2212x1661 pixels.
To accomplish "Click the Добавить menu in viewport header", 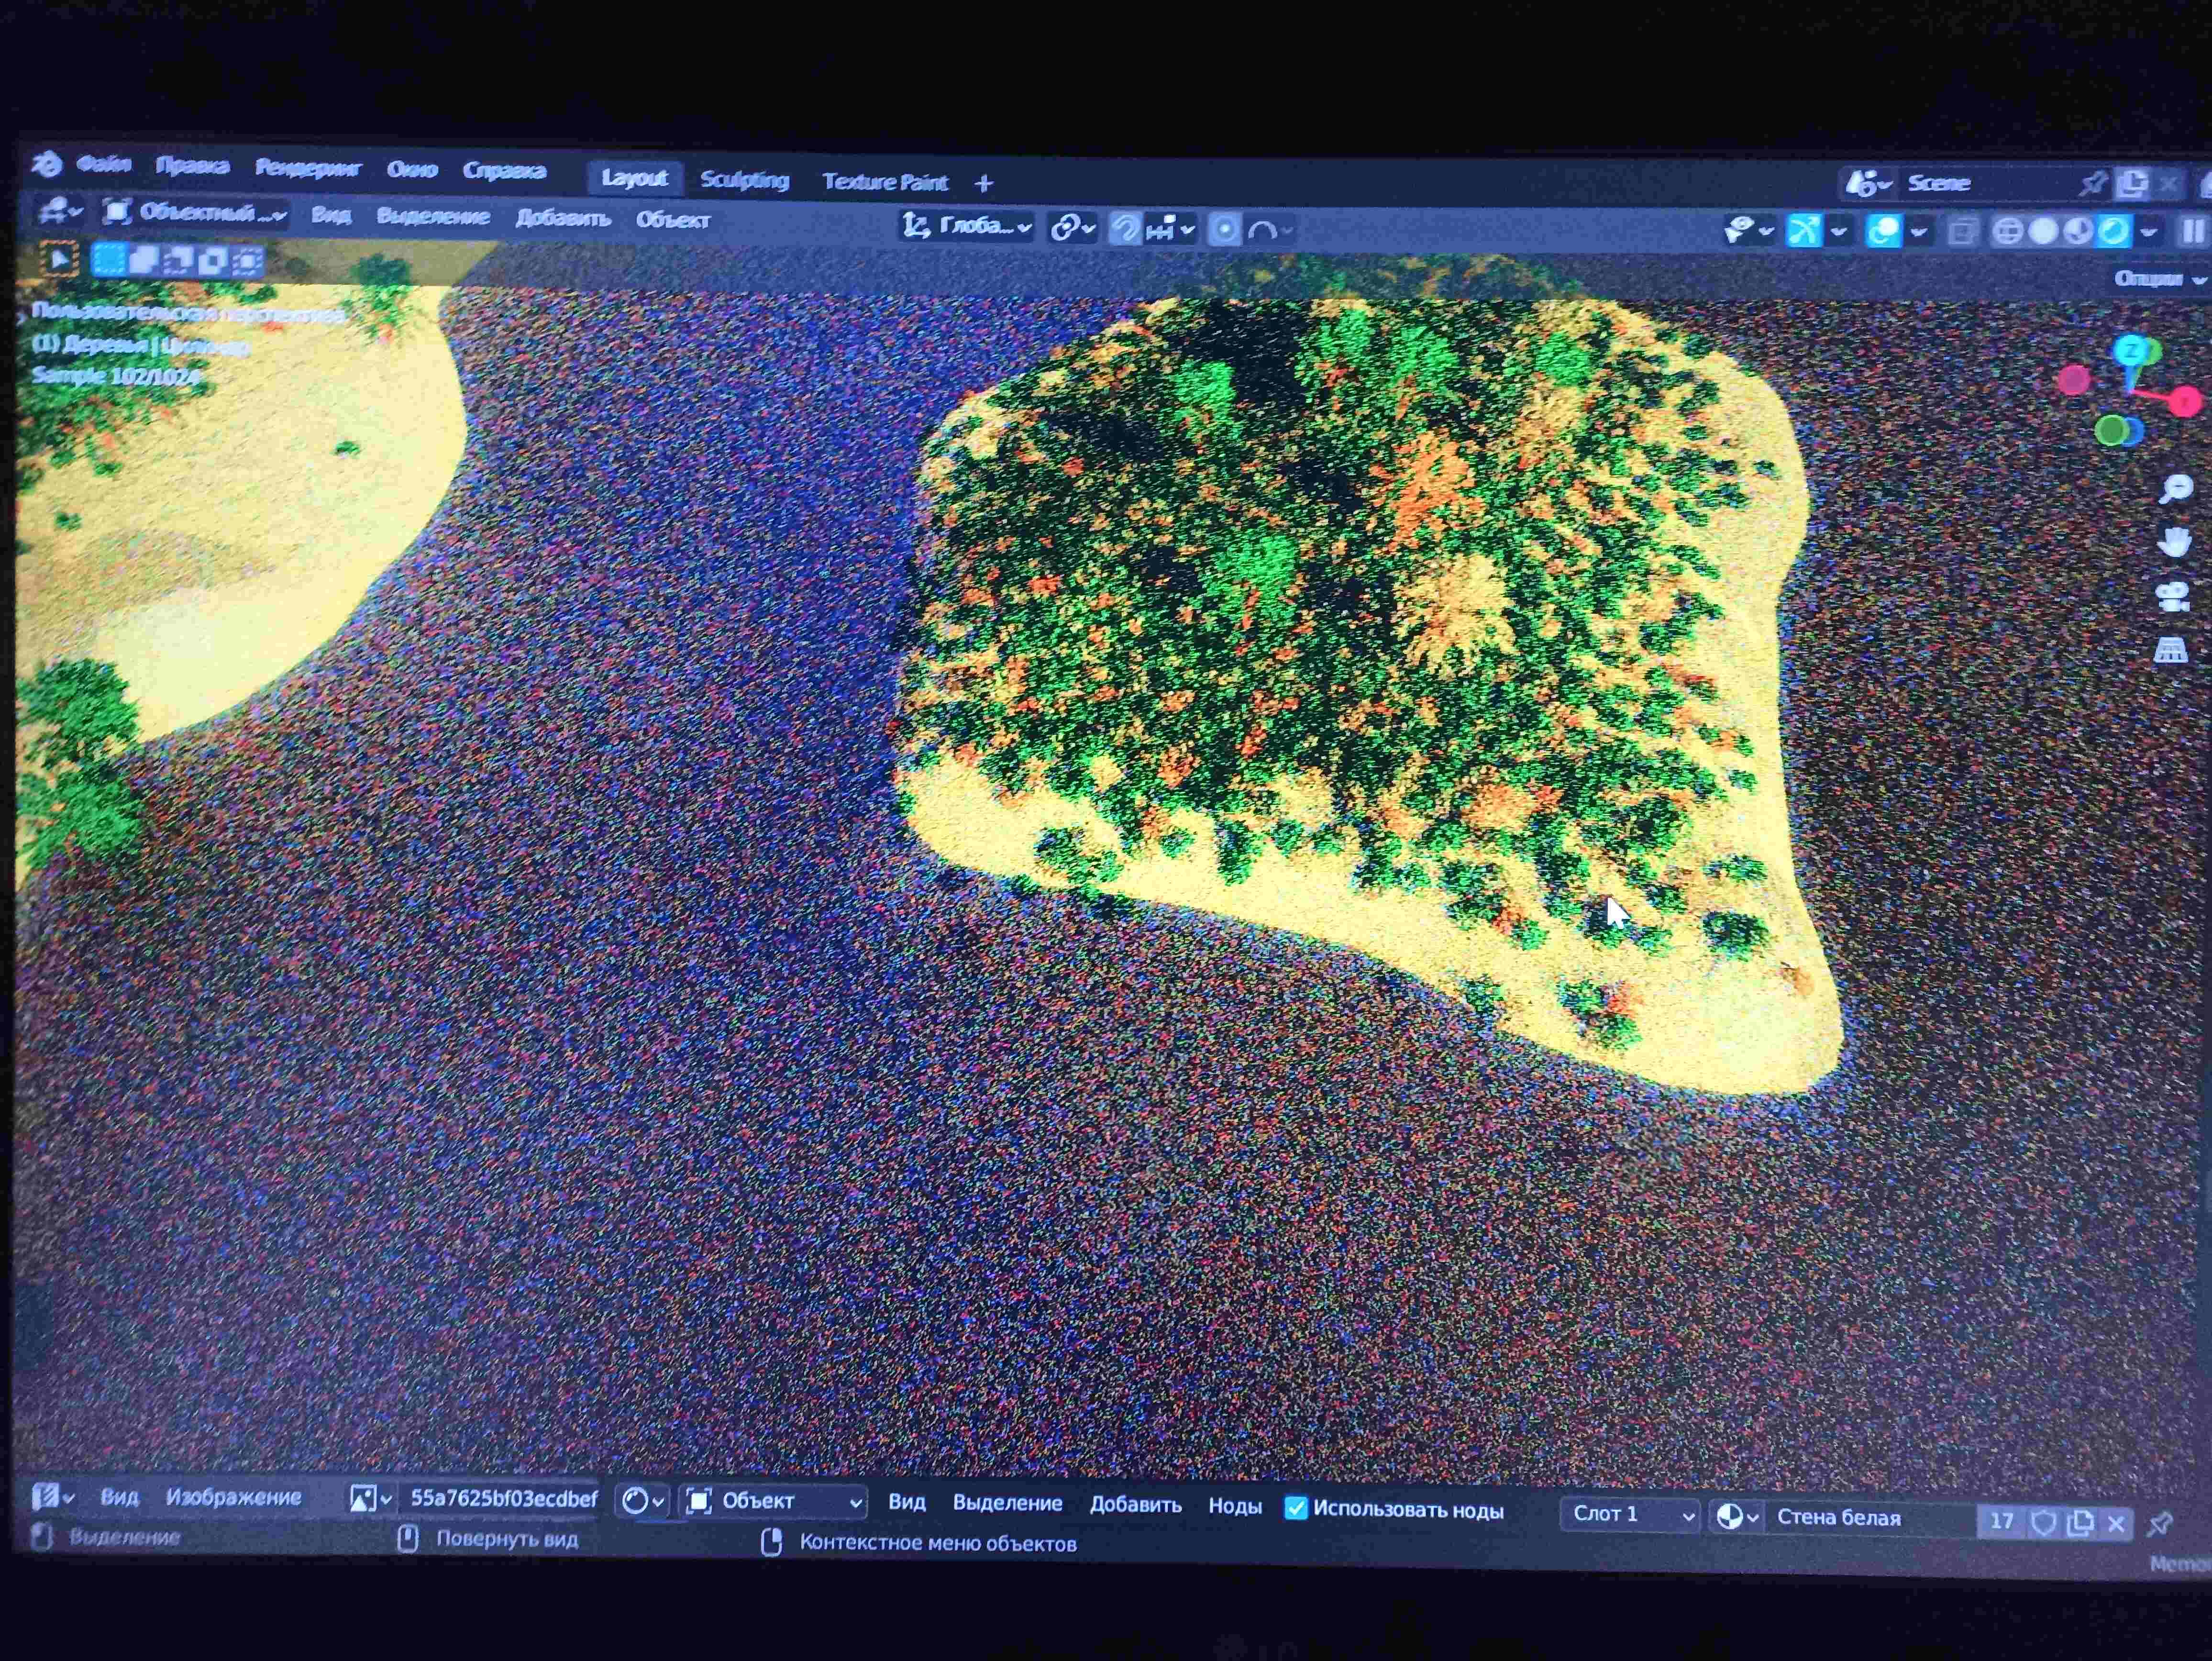I will pyautogui.click(x=563, y=218).
